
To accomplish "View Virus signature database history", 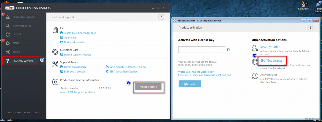I will pos(128,67).
